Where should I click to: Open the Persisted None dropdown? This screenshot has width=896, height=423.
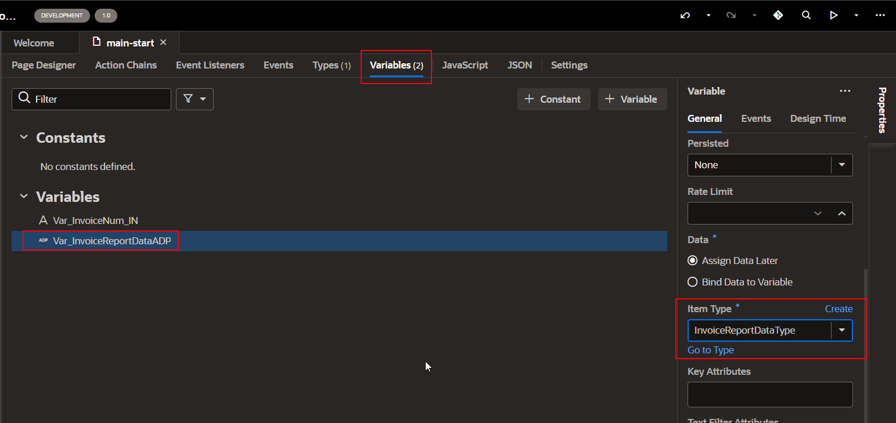click(770, 165)
